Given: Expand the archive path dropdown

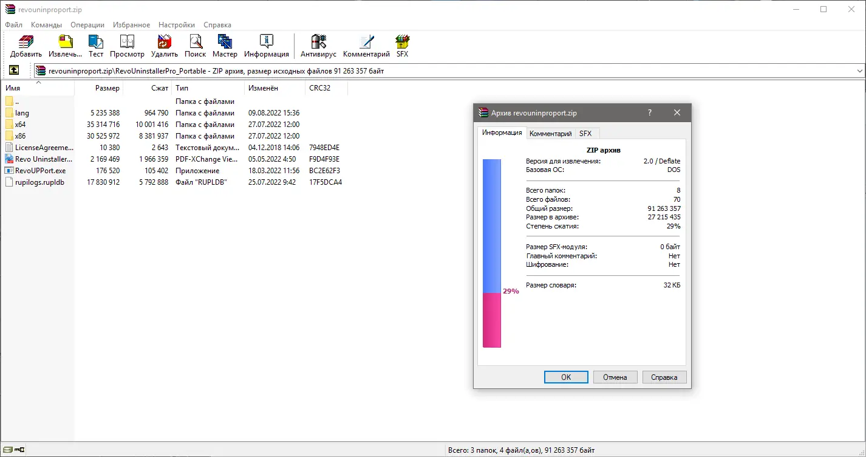Looking at the screenshot, I should tap(861, 70).
